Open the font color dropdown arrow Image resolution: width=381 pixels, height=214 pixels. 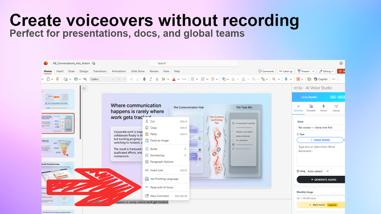(x=179, y=79)
